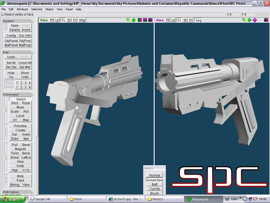The height and width of the screenshot is (203, 270).
Task: Open the ObjPanel
Action: coord(11,41)
